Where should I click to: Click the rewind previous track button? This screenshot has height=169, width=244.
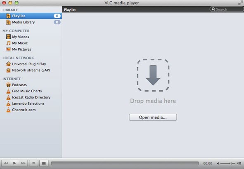(x=6, y=163)
